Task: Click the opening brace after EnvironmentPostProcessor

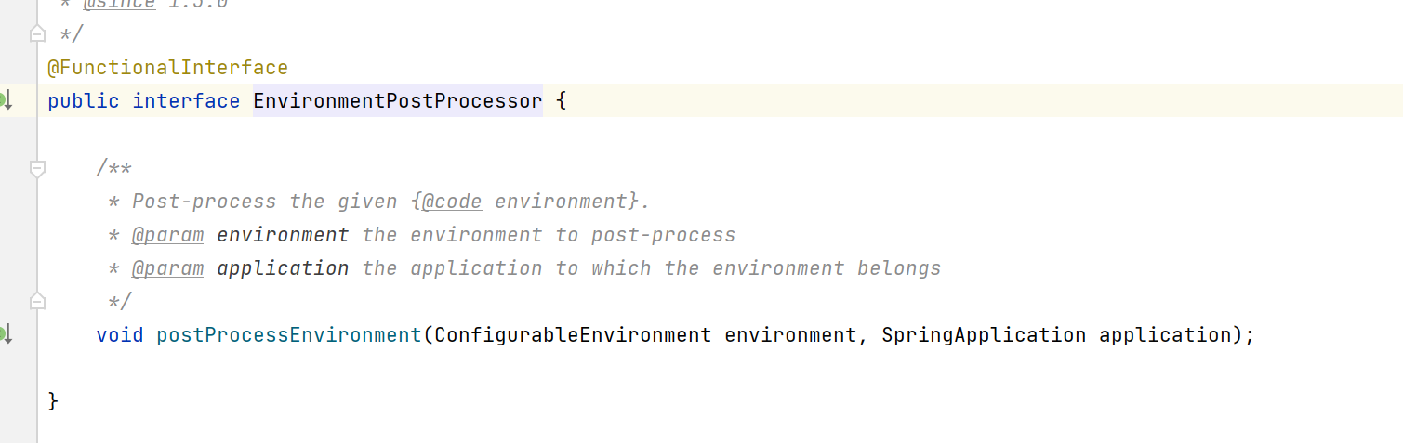Action: 561,101
